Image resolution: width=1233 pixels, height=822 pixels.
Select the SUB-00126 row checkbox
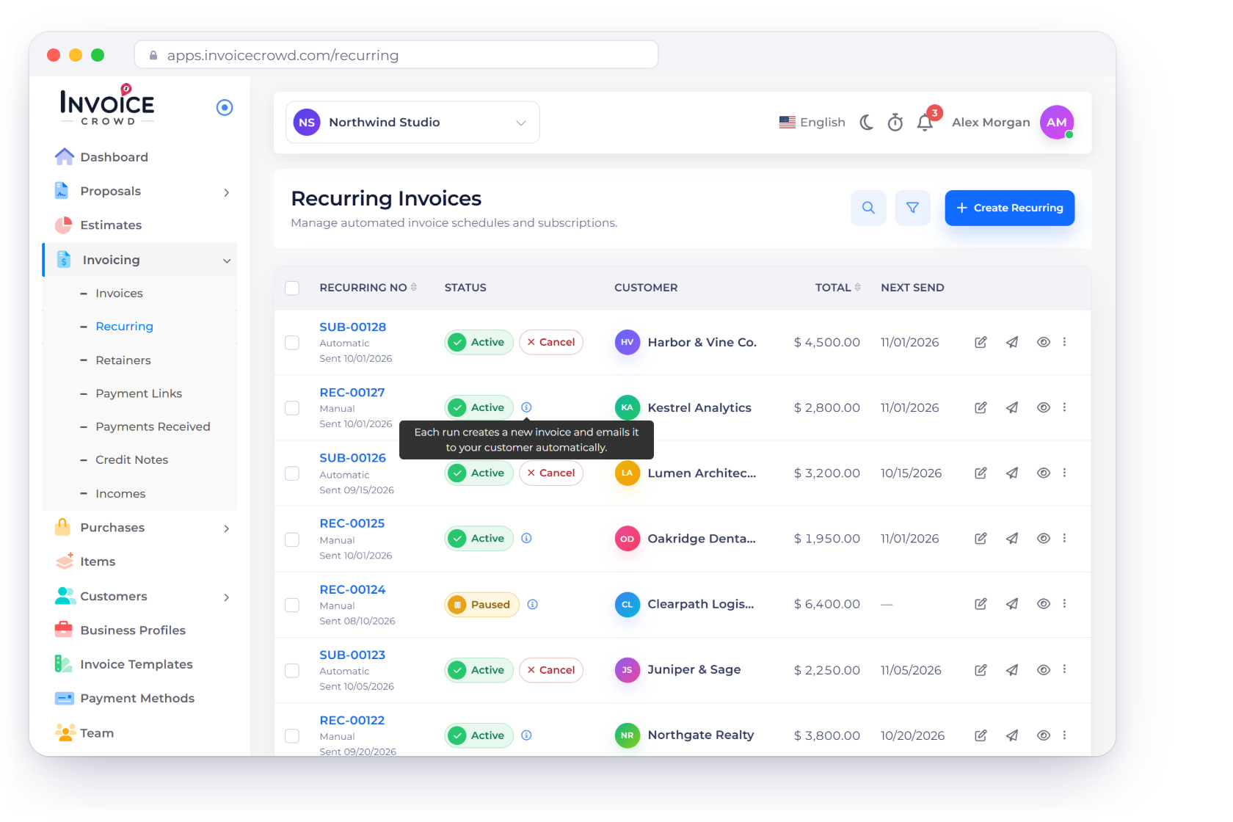[292, 473]
